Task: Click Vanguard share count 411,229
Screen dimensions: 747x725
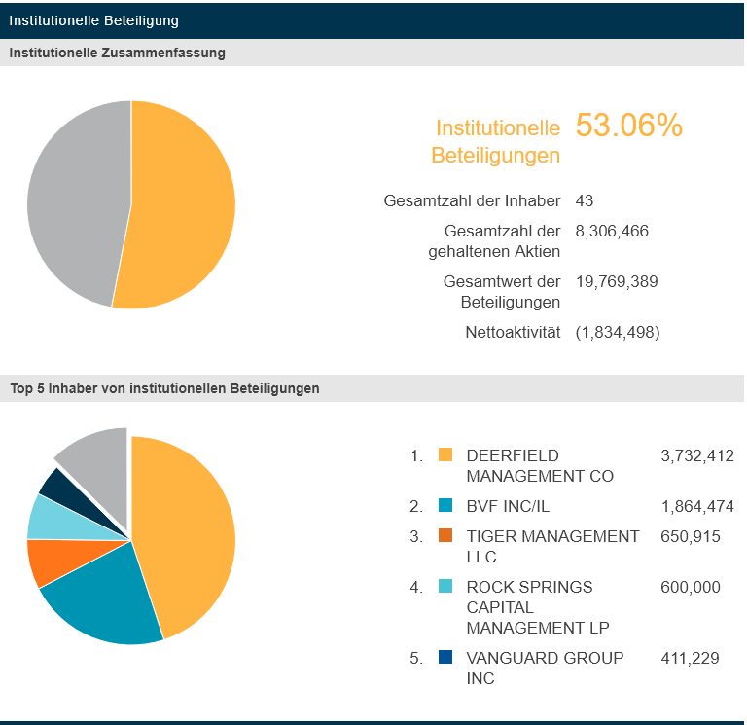Action: pyautogui.click(x=690, y=658)
